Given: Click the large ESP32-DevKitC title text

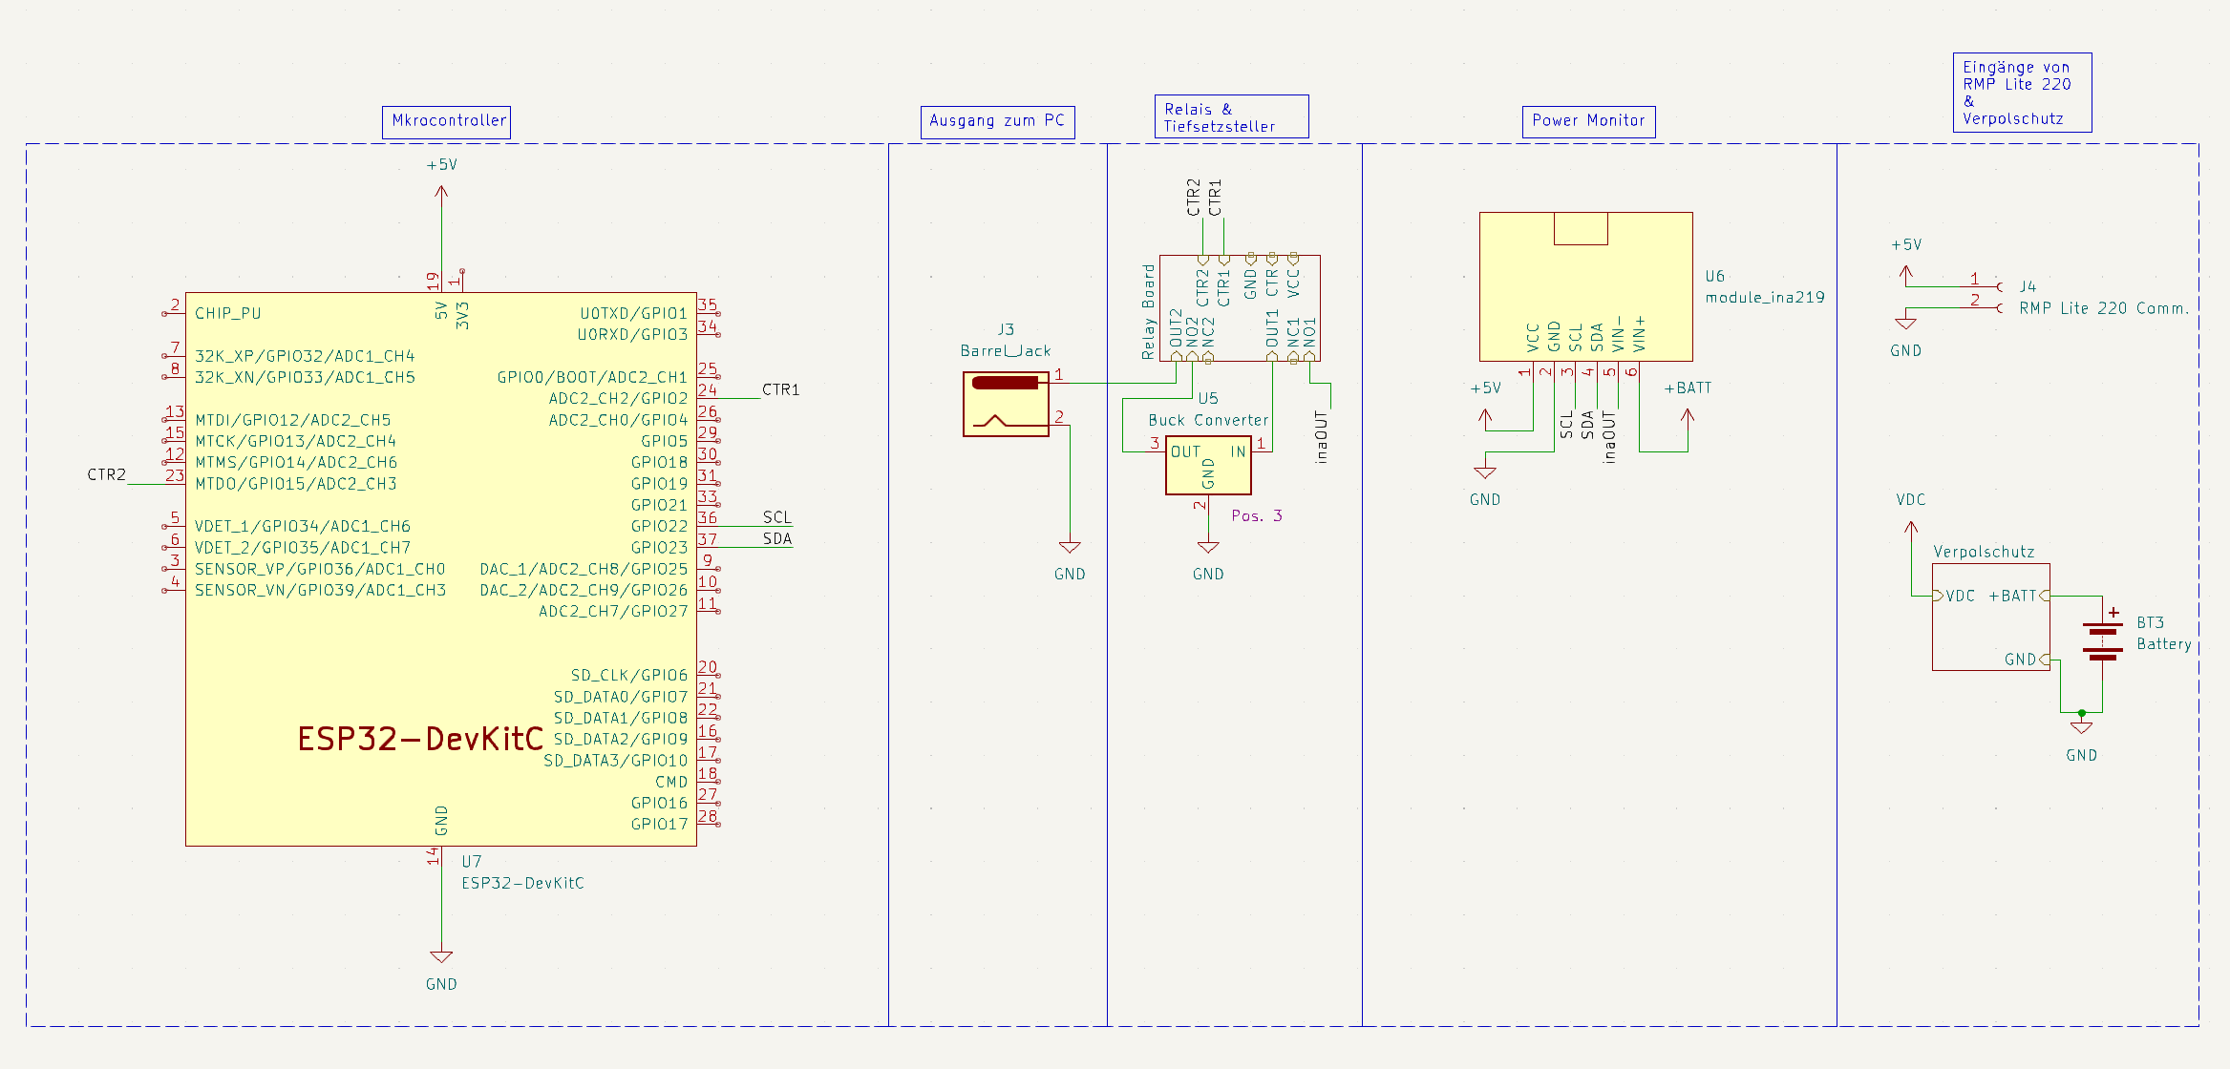Looking at the screenshot, I should (420, 739).
